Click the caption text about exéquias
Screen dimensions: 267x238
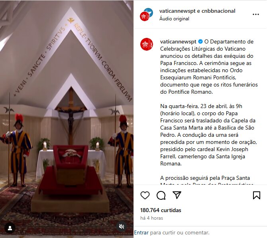point(209,67)
